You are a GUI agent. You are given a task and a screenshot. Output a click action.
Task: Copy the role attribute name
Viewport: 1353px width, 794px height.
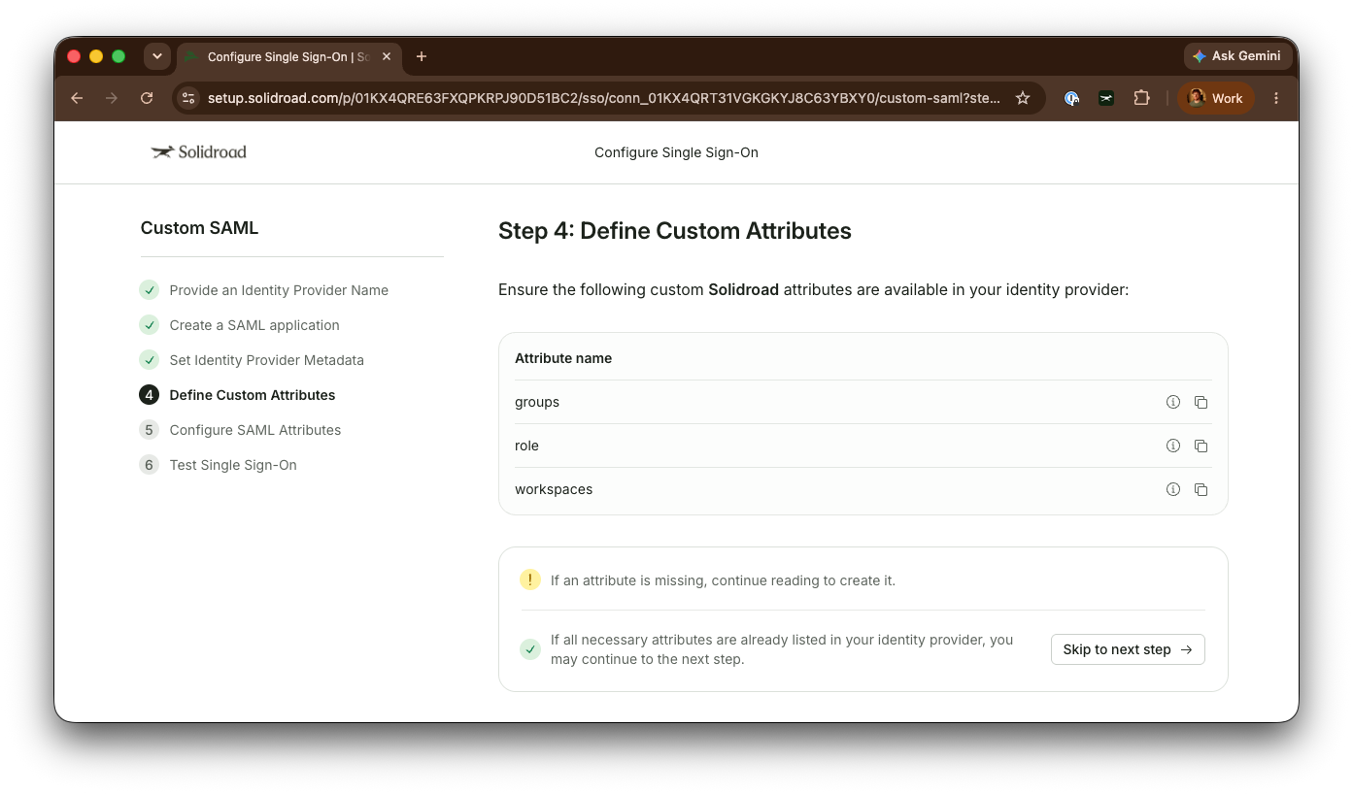click(1201, 446)
